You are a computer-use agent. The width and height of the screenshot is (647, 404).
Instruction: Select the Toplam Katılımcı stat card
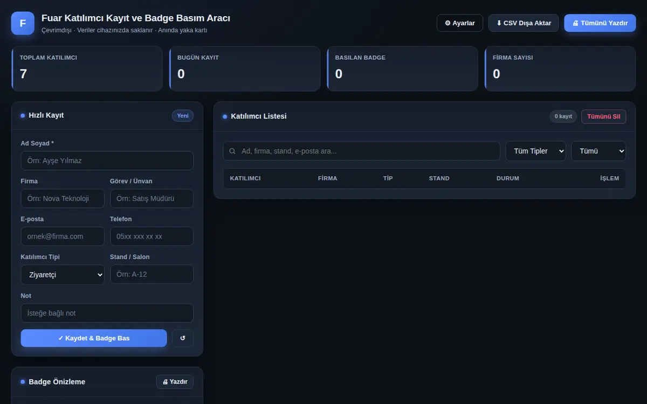tap(87, 68)
